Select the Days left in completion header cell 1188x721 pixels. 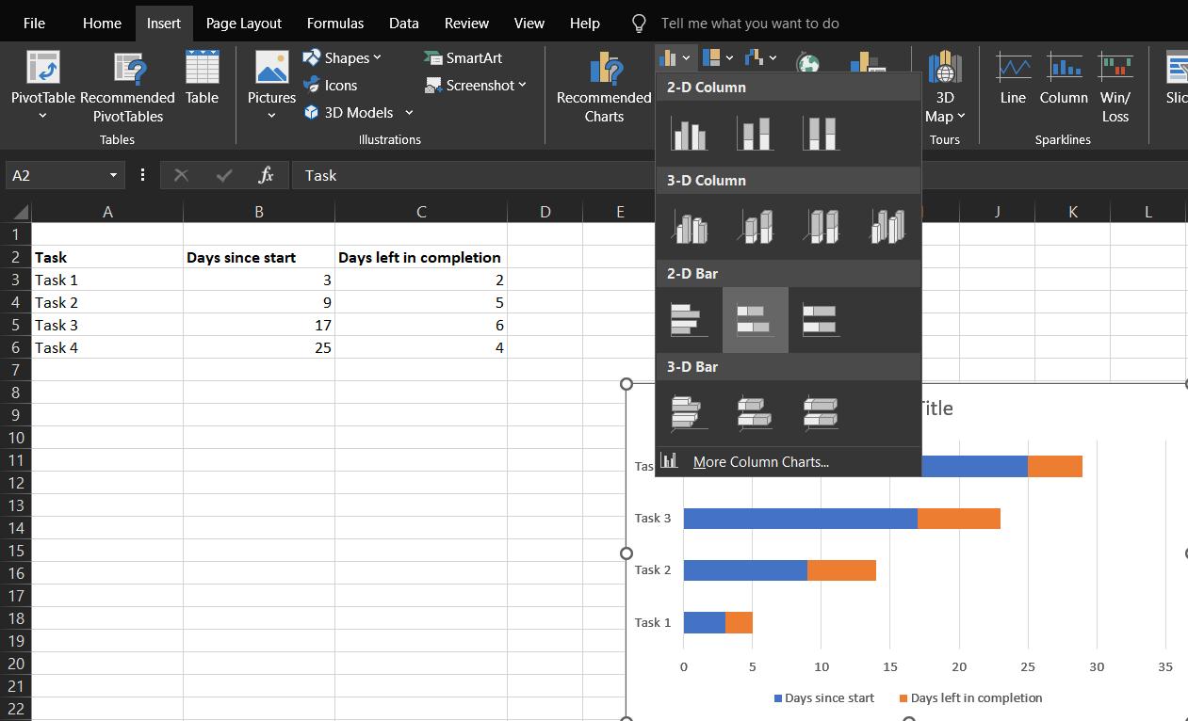point(421,257)
